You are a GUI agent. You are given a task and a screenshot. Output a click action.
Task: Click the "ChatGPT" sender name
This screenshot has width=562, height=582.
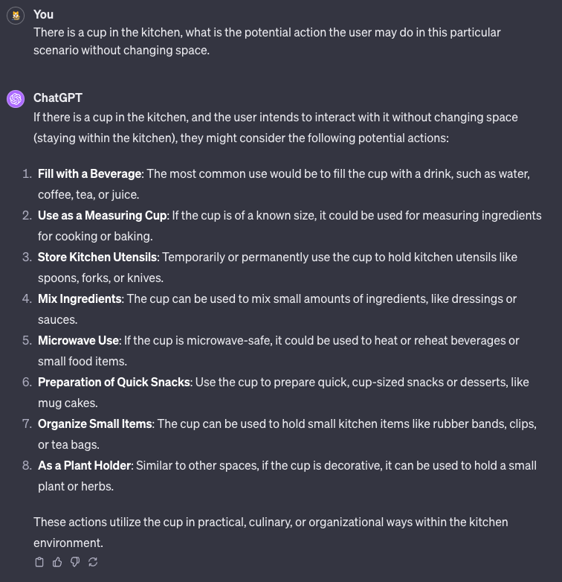[57, 97]
